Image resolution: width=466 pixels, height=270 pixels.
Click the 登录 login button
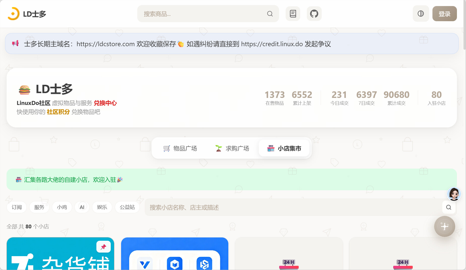[445, 14]
